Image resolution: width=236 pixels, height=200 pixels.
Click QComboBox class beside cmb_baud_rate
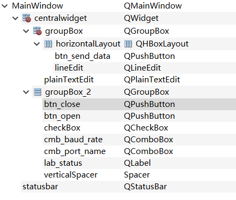149,140
